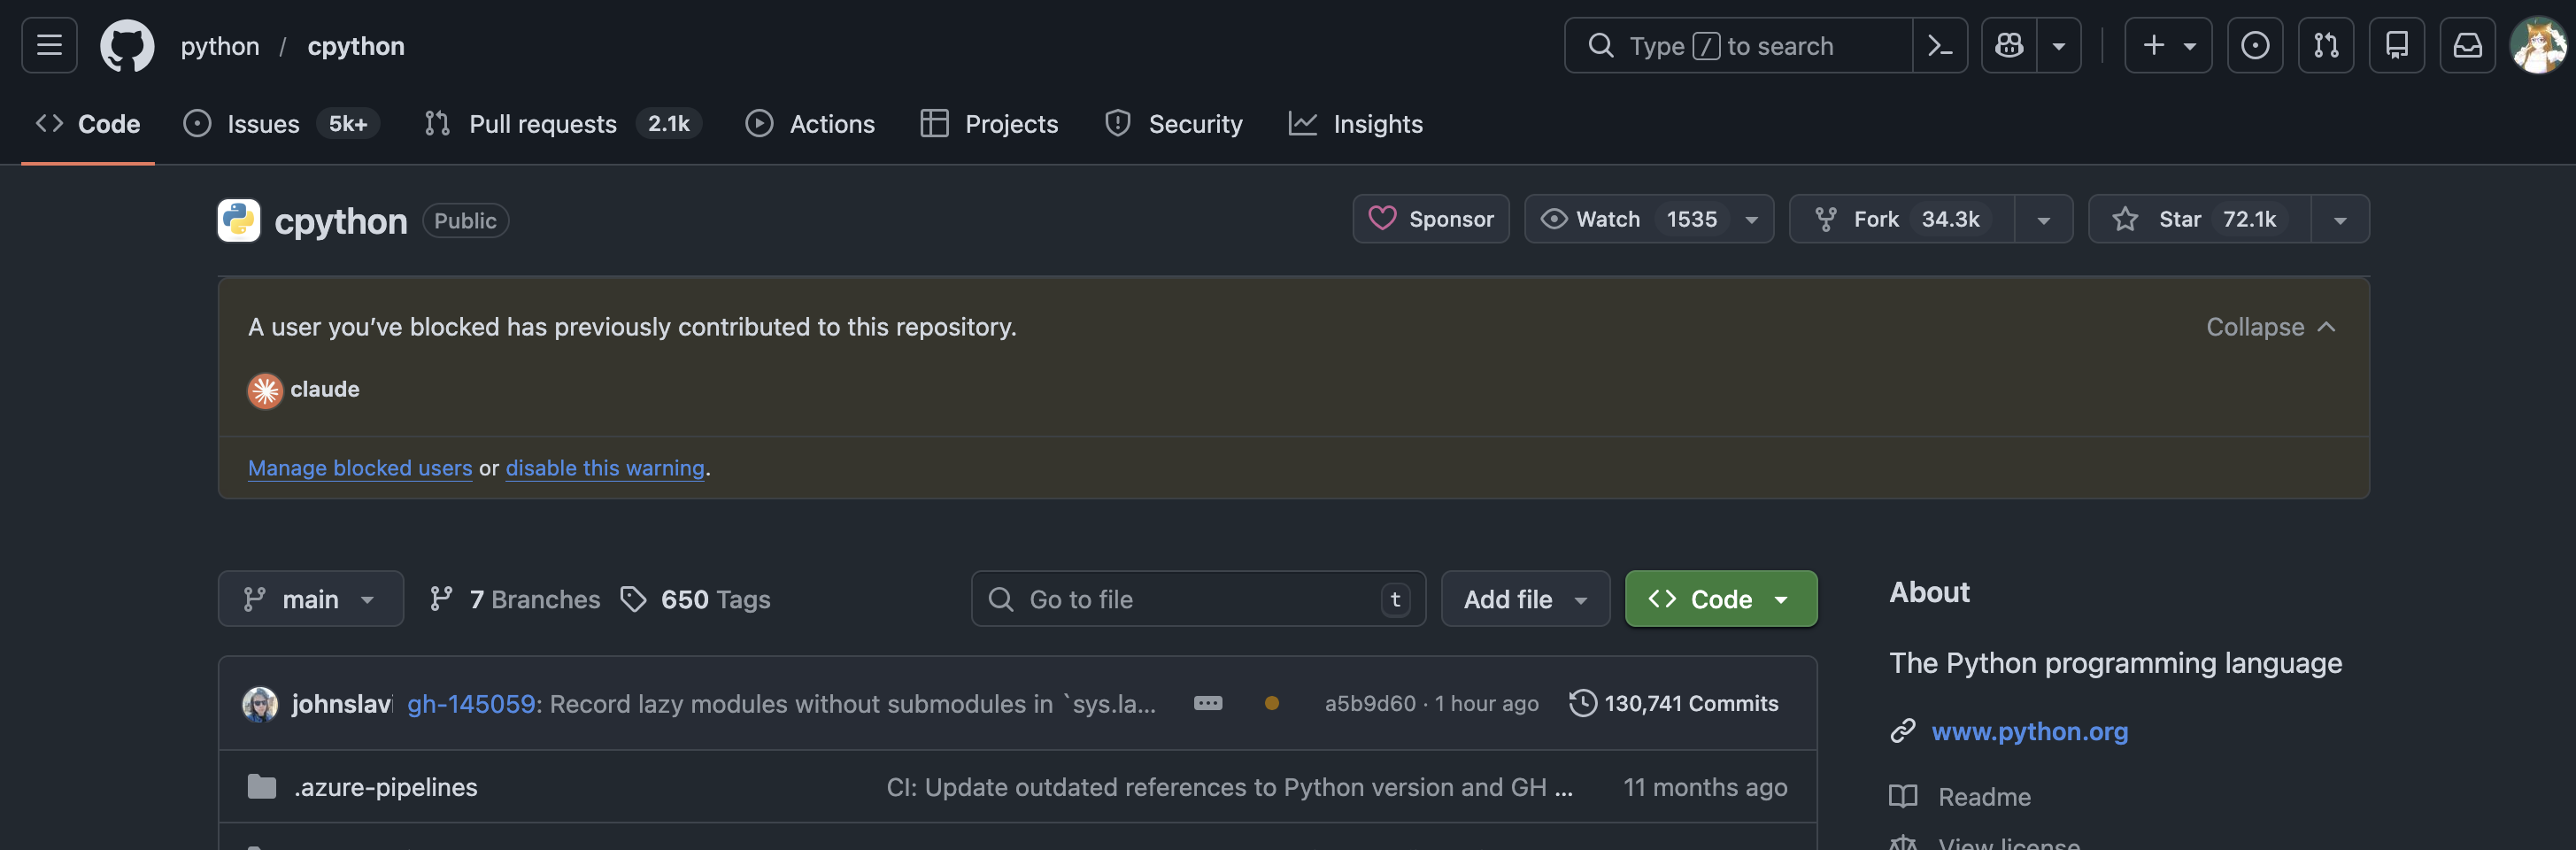Click johnslavik's commit avatar
Image resolution: width=2576 pixels, height=850 pixels.
click(x=260, y=704)
